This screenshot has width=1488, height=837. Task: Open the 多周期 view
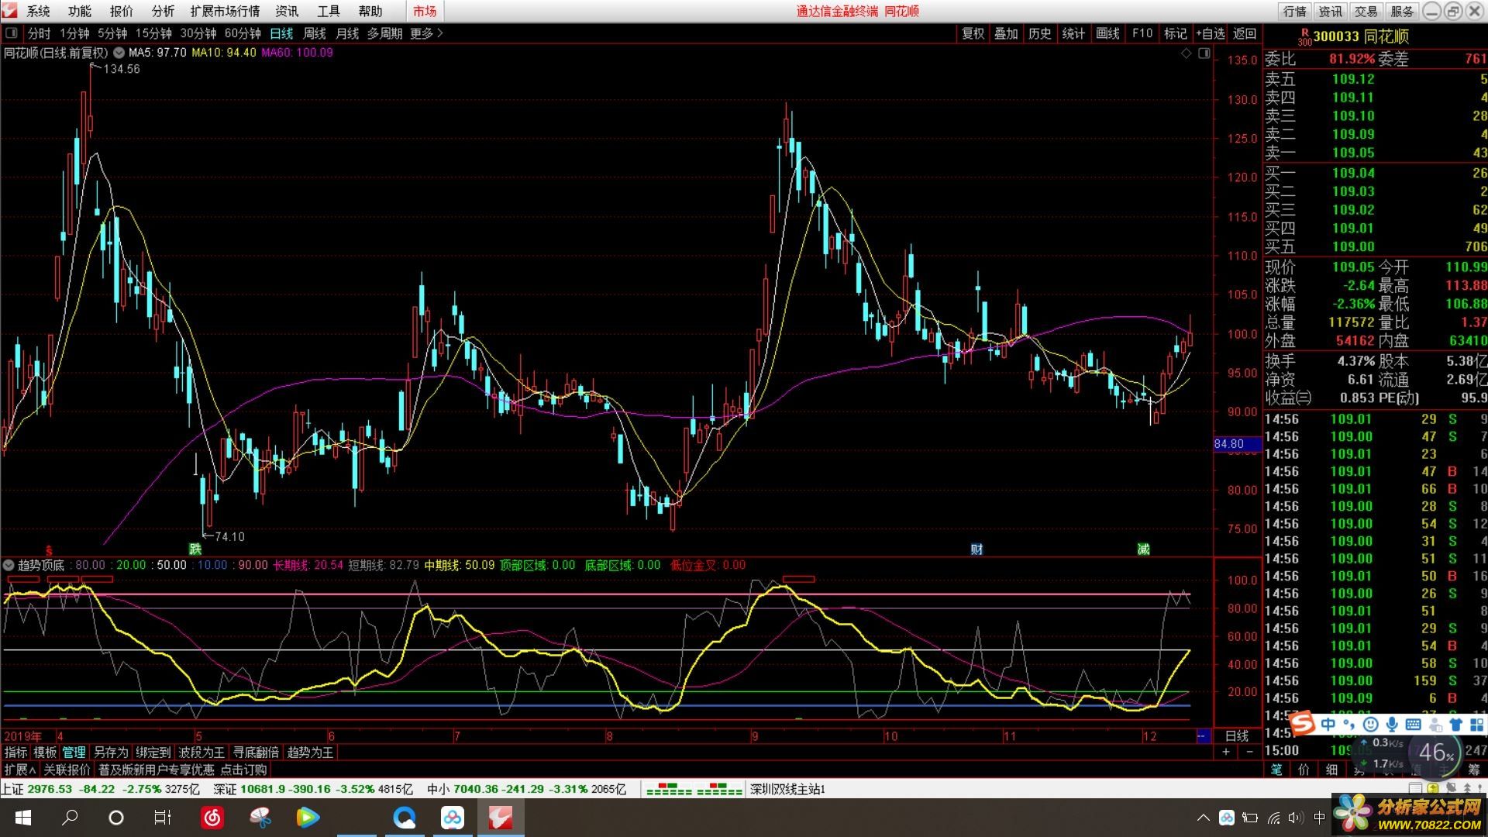(x=384, y=33)
